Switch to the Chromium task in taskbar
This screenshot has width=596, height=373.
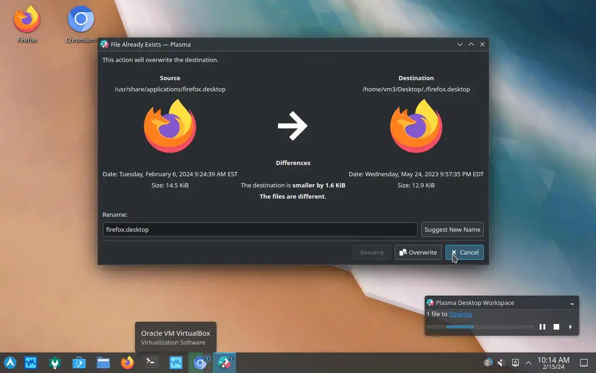[200, 363]
